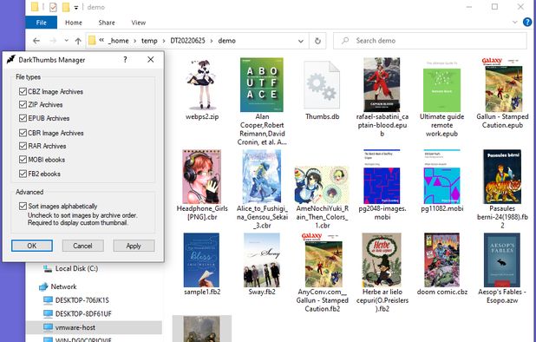
Task: Toggle MOBI ebooks checkbox
Action: (23, 160)
